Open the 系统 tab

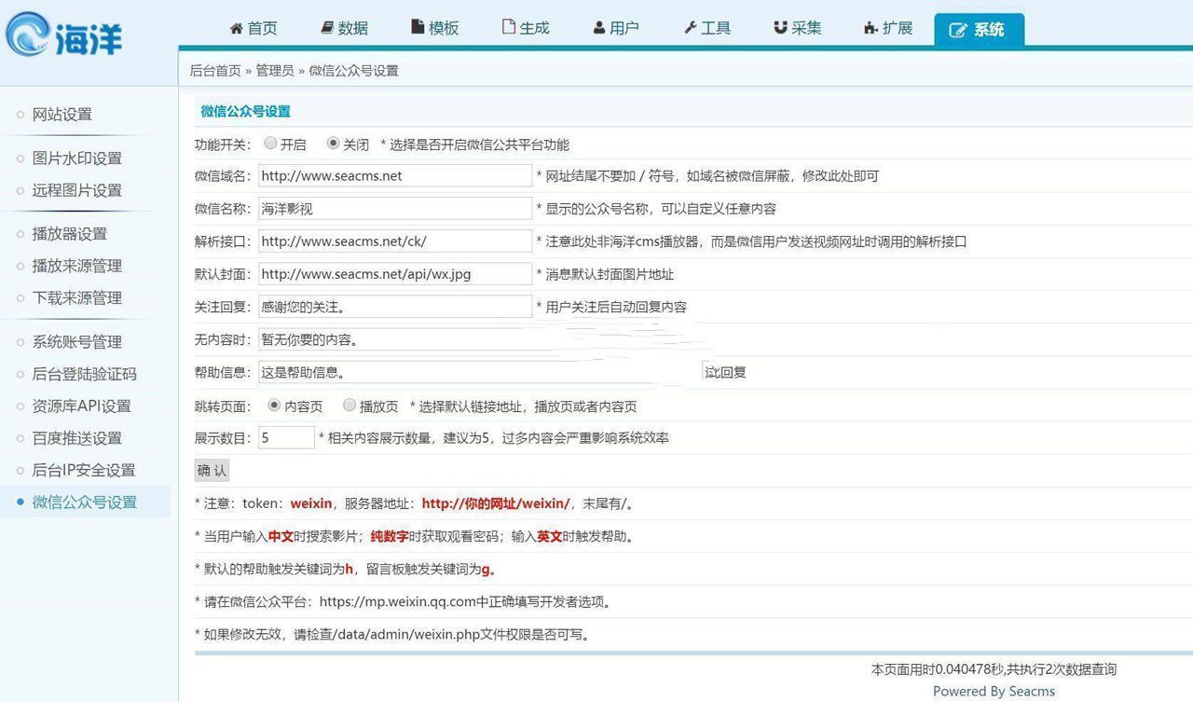pyautogui.click(x=980, y=30)
